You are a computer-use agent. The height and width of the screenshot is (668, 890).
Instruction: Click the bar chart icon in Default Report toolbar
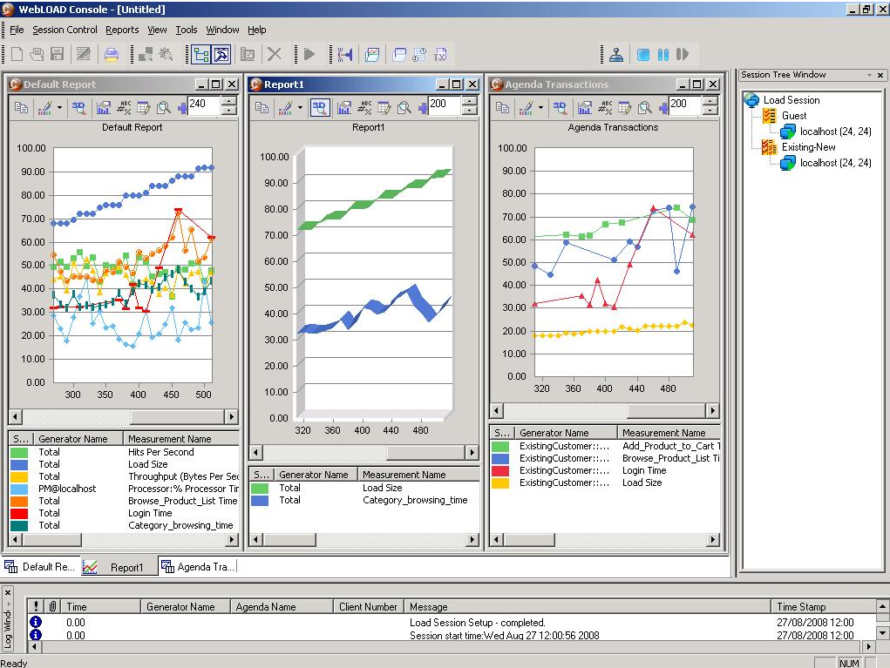[x=104, y=107]
